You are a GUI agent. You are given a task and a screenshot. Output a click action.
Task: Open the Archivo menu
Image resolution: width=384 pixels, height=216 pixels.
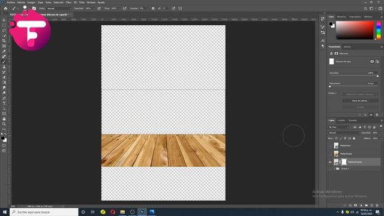(x=11, y=2)
